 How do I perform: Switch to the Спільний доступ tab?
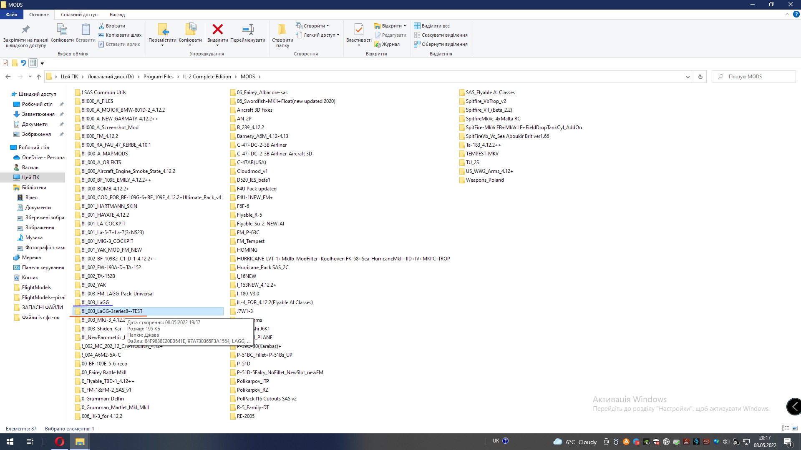click(79, 15)
